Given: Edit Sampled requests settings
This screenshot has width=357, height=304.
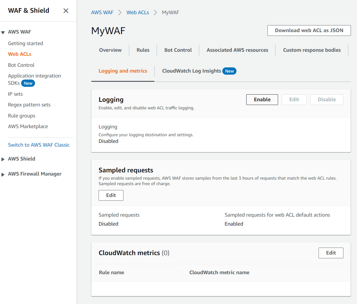Looking at the screenshot, I should [x=111, y=195].
